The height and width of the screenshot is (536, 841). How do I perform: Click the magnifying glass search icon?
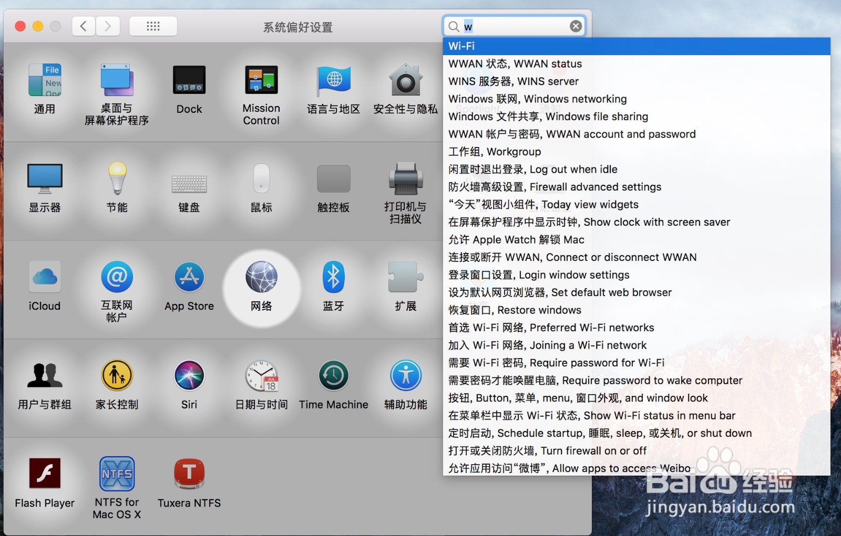pos(454,26)
